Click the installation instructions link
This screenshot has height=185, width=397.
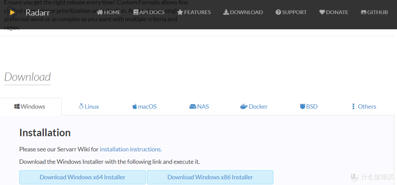click(x=131, y=149)
